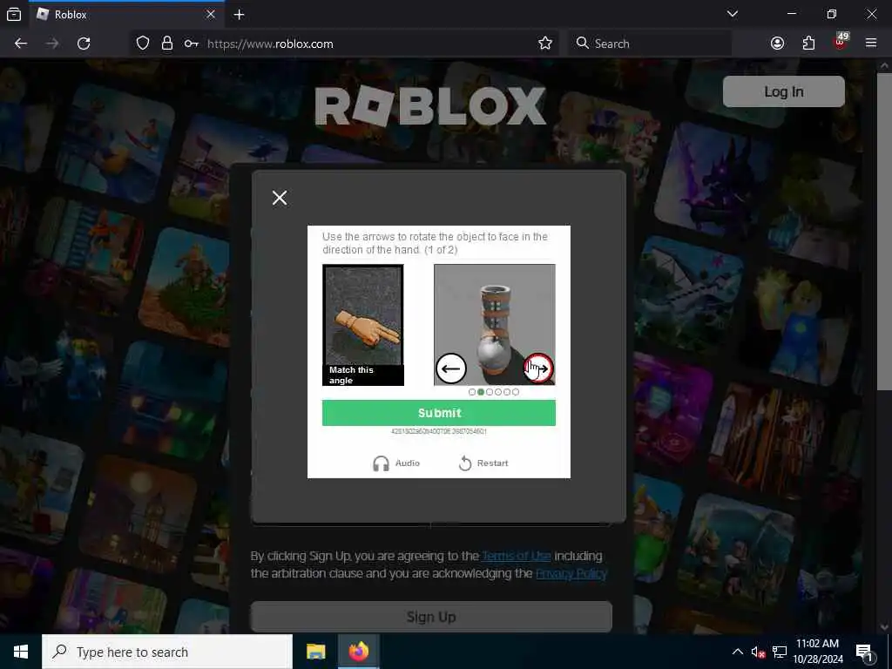The width and height of the screenshot is (892, 669).
Task: Show hidden system tray icons
Action: point(737,652)
